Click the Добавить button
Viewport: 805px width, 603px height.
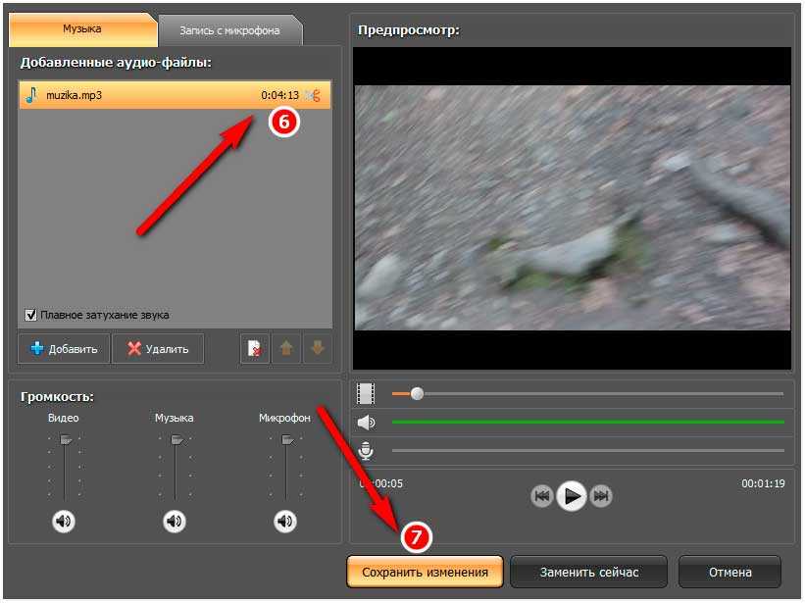coord(64,349)
